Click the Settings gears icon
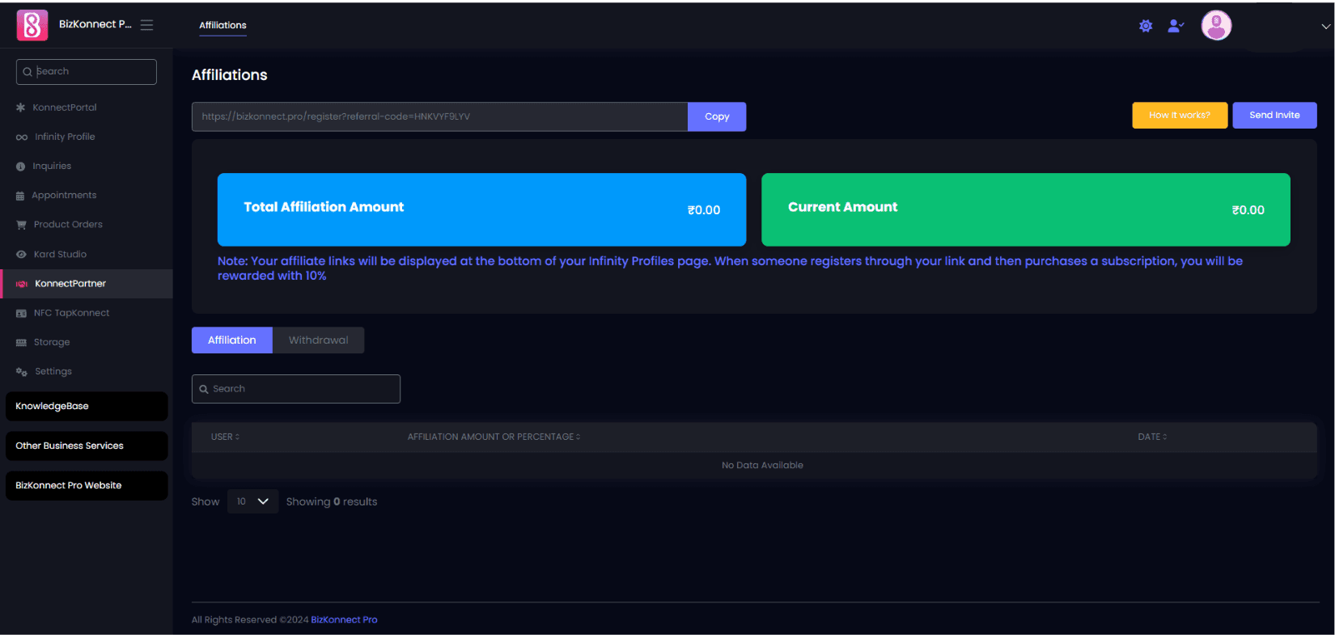Screen dimensions: 1335x638 tap(22, 372)
